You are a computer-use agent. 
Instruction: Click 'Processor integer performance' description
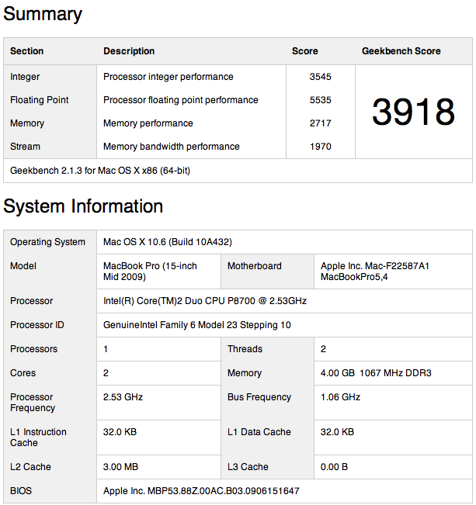pos(168,77)
